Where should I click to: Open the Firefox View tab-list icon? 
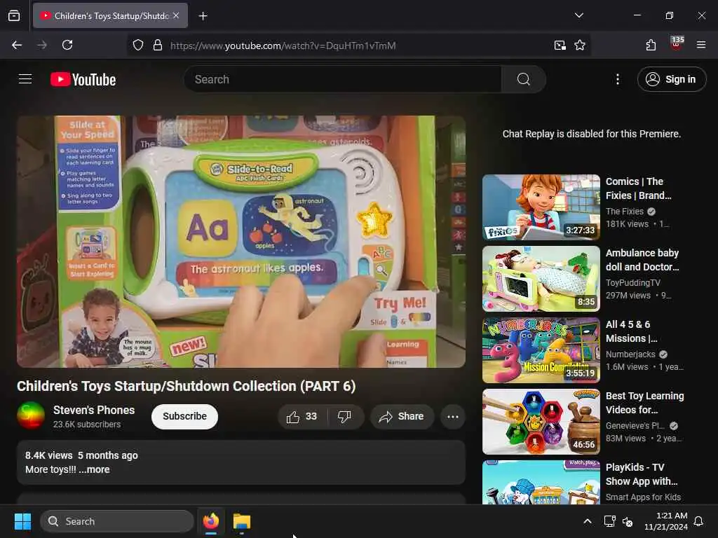click(x=14, y=16)
